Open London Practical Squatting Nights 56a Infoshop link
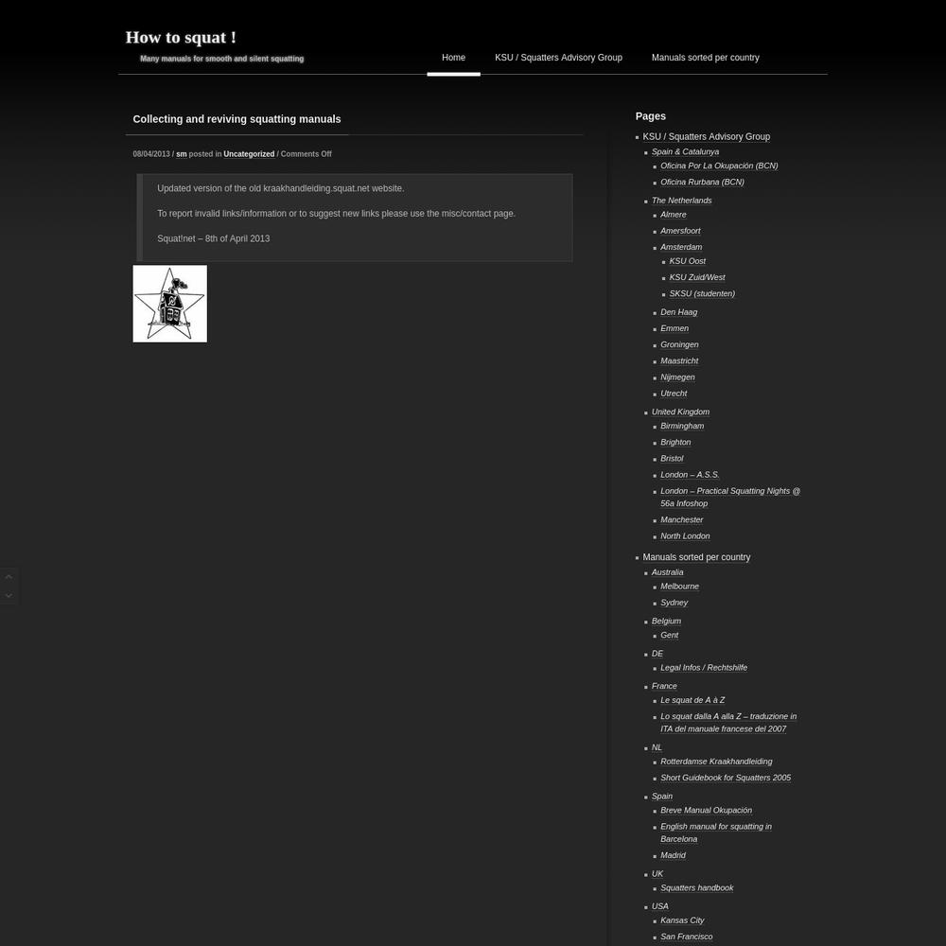This screenshot has width=946, height=946. [x=730, y=498]
